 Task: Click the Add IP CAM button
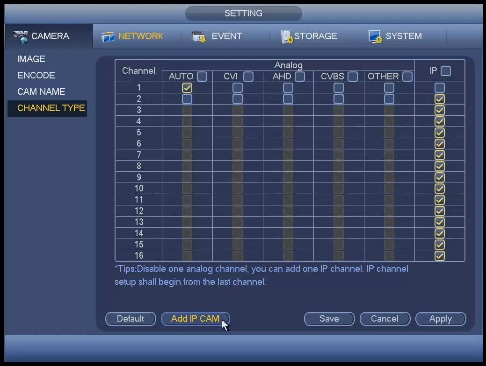tap(195, 319)
